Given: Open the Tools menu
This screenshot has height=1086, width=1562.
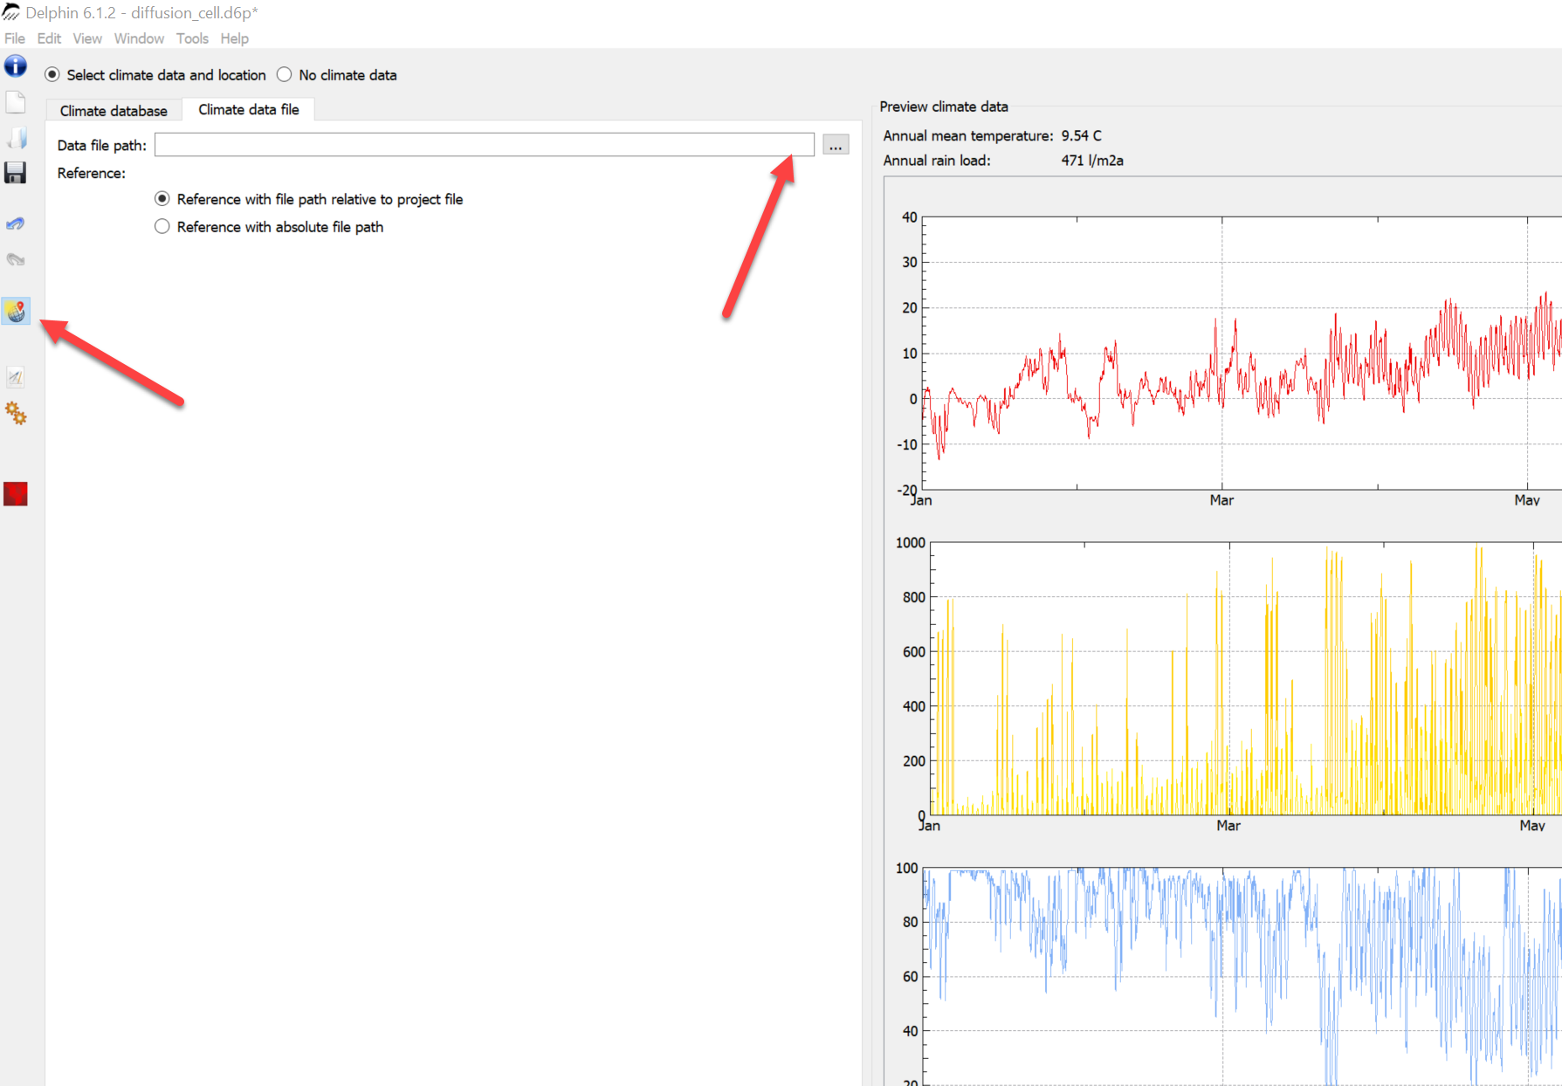Looking at the screenshot, I should point(192,38).
